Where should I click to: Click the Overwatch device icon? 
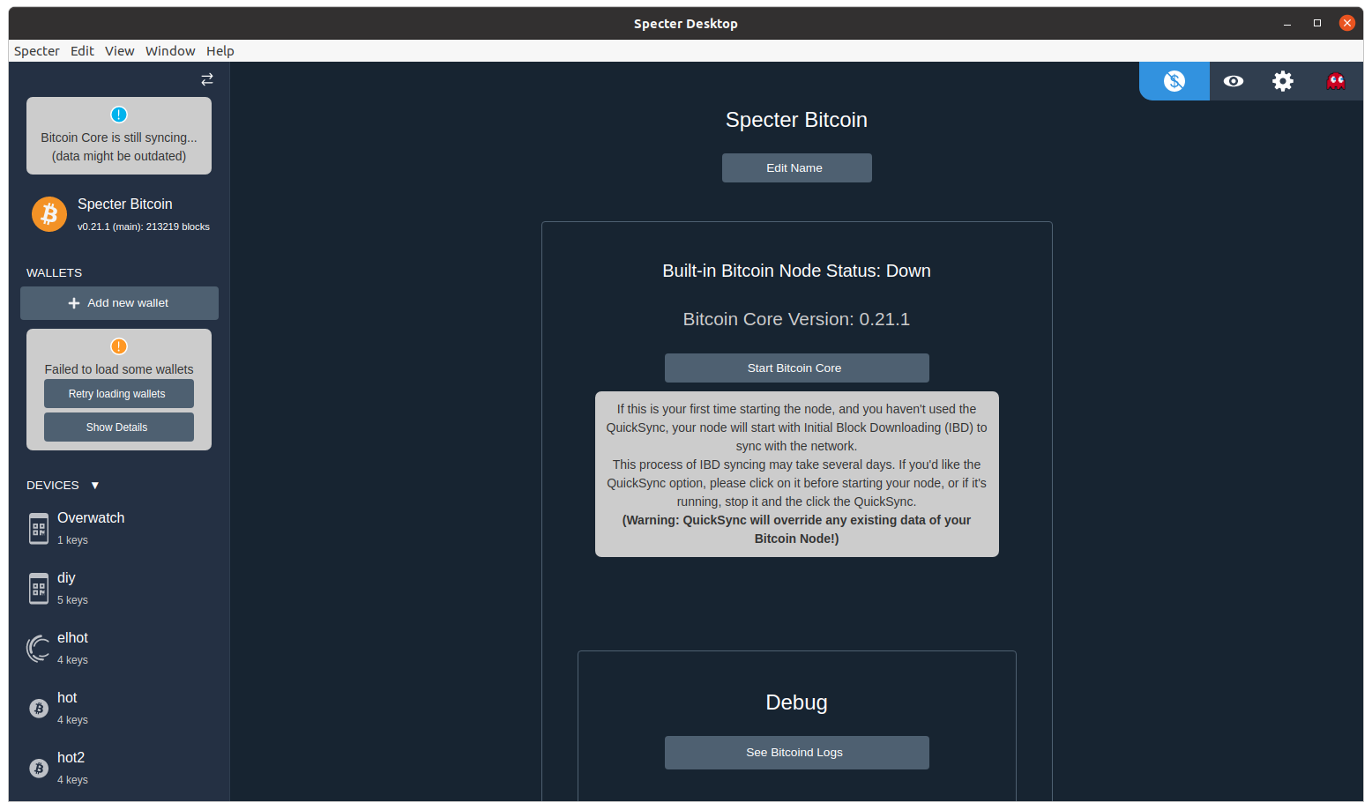[x=39, y=529]
